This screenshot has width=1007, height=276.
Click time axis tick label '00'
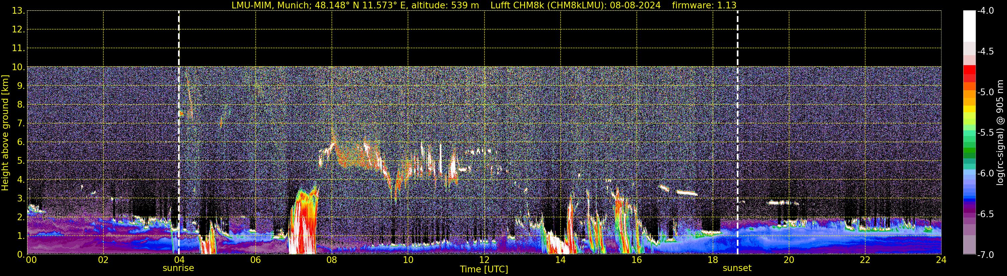(31, 260)
